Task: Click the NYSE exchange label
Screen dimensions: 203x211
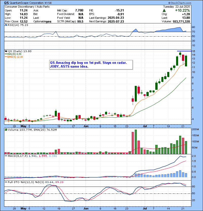Action: 48,3
